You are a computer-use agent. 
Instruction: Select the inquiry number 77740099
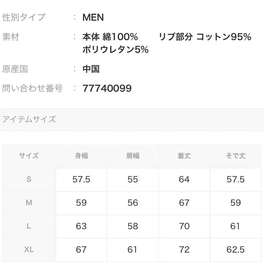click(107, 88)
